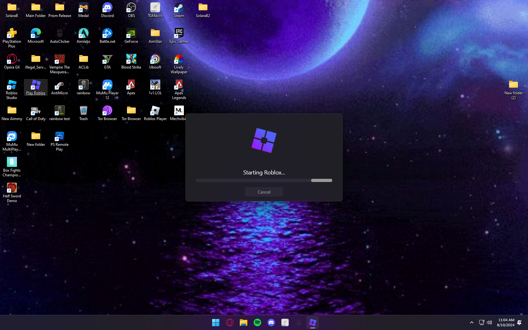Screen dimensions: 528x330
Task: Select the SolaraB2 folder
Action: 203,10
